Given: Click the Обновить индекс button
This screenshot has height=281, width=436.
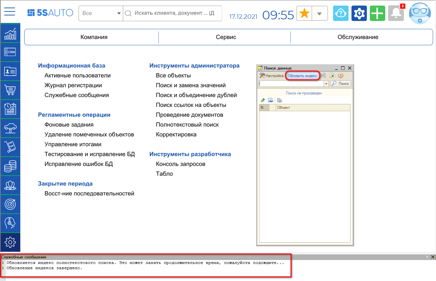Looking at the screenshot, I should 303,75.
